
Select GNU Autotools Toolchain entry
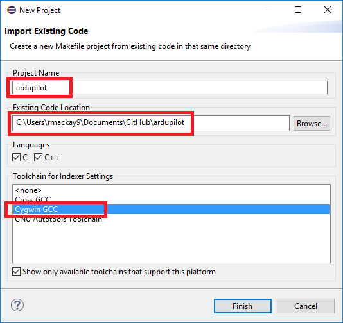click(58, 219)
